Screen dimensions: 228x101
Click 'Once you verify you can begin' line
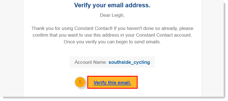pyautogui.click(x=112, y=42)
